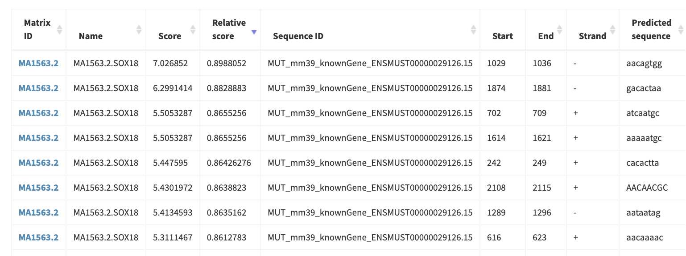This screenshot has height=256, width=686.
Task: Sort by Strand column arrows
Action: coord(612,29)
